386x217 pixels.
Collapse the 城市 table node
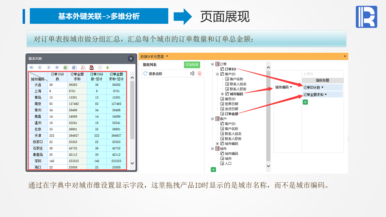tap(212, 149)
